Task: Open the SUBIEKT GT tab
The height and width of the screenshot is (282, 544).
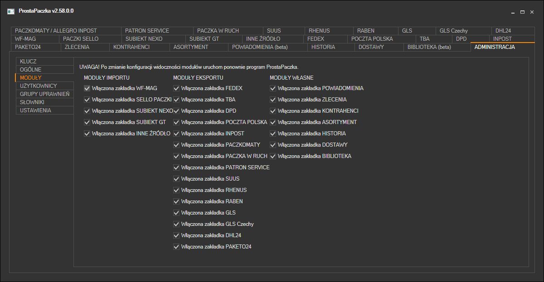Action: (x=213, y=39)
